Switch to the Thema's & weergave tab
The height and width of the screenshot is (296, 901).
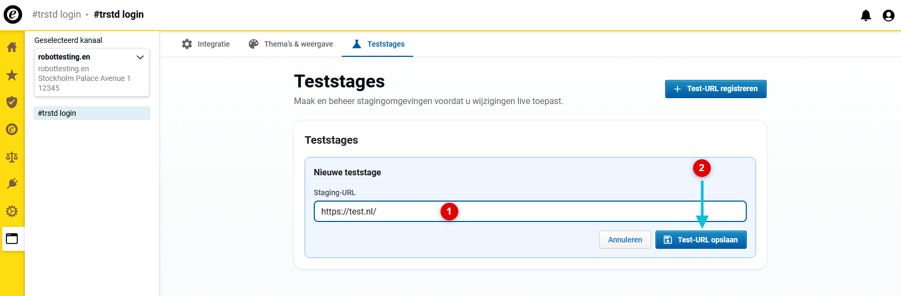pyautogui.click(x=291, y=44)
